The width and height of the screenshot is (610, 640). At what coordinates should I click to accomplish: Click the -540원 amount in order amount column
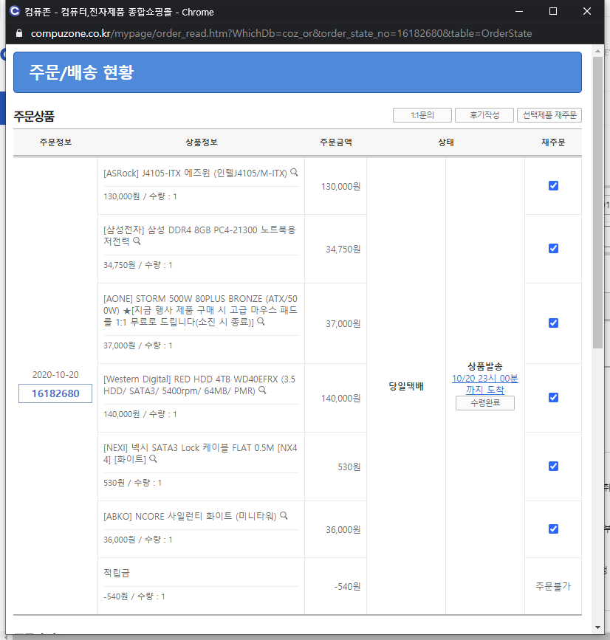point(347,587)
